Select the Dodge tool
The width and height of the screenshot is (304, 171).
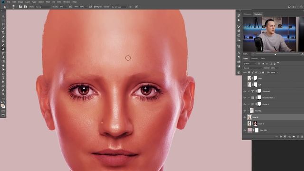[3, 69]
